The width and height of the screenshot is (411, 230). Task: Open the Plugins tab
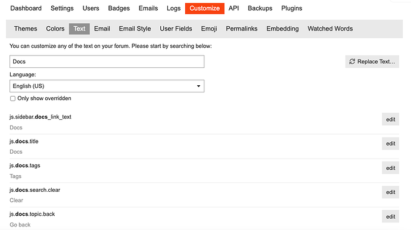tap(291, 8)
